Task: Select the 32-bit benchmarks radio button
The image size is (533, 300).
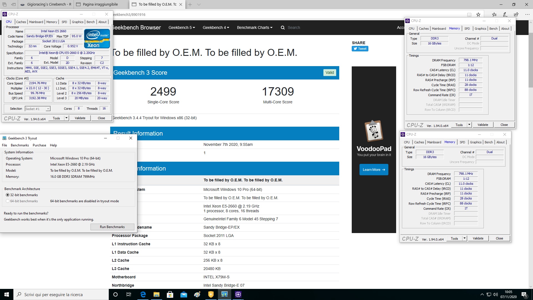Action: [7, 195]
